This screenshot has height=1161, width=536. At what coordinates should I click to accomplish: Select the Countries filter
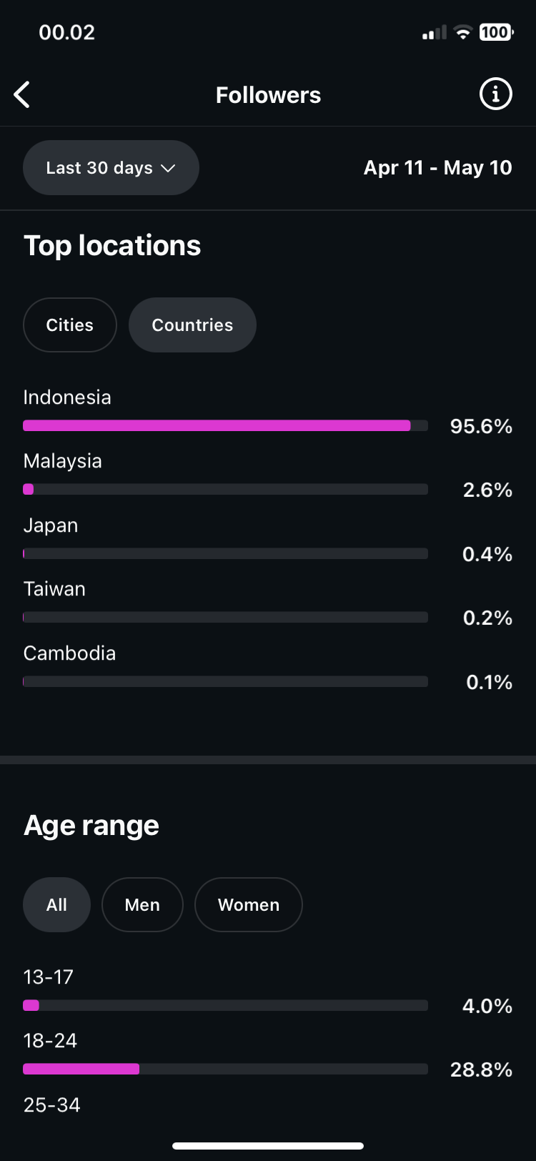point(192,325)
